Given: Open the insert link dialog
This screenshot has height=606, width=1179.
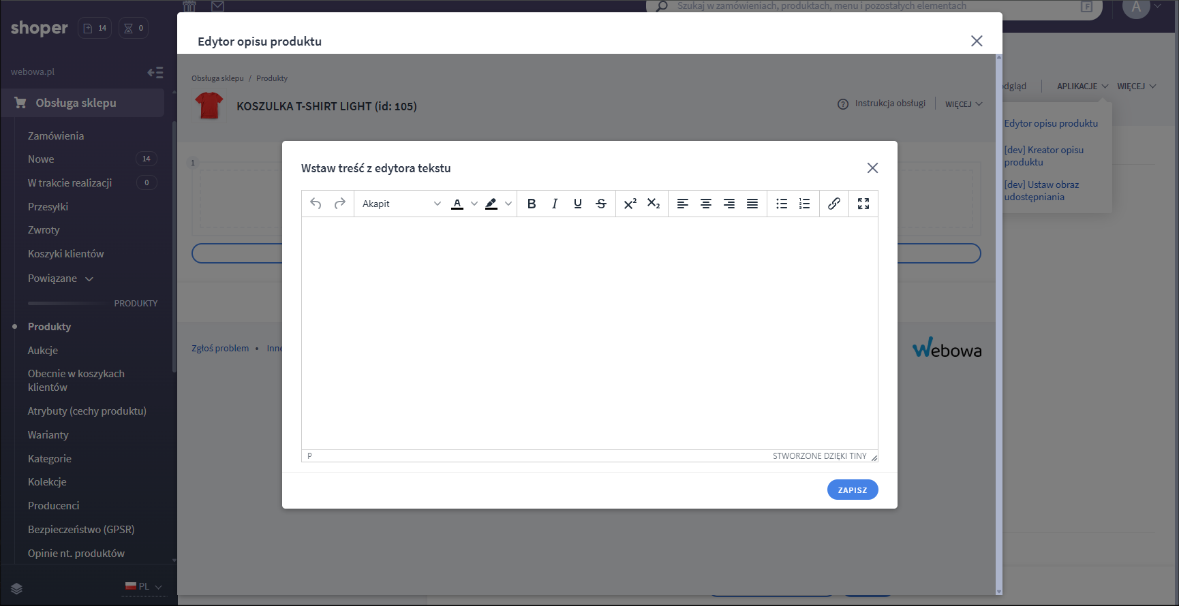Looking at the screenshot, I should point(834,204).
